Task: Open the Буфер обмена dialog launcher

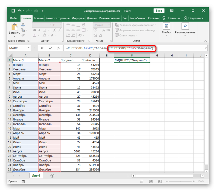Action: click(x=28, y=41)
